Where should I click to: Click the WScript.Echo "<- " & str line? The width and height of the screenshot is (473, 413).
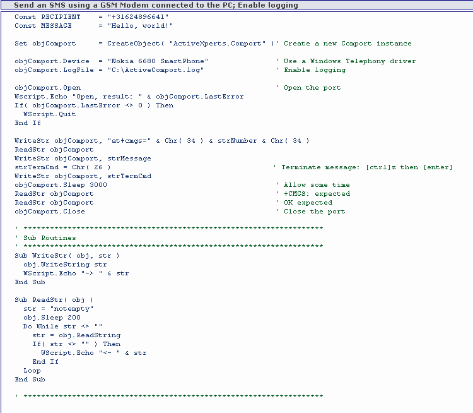click(94, 353)
